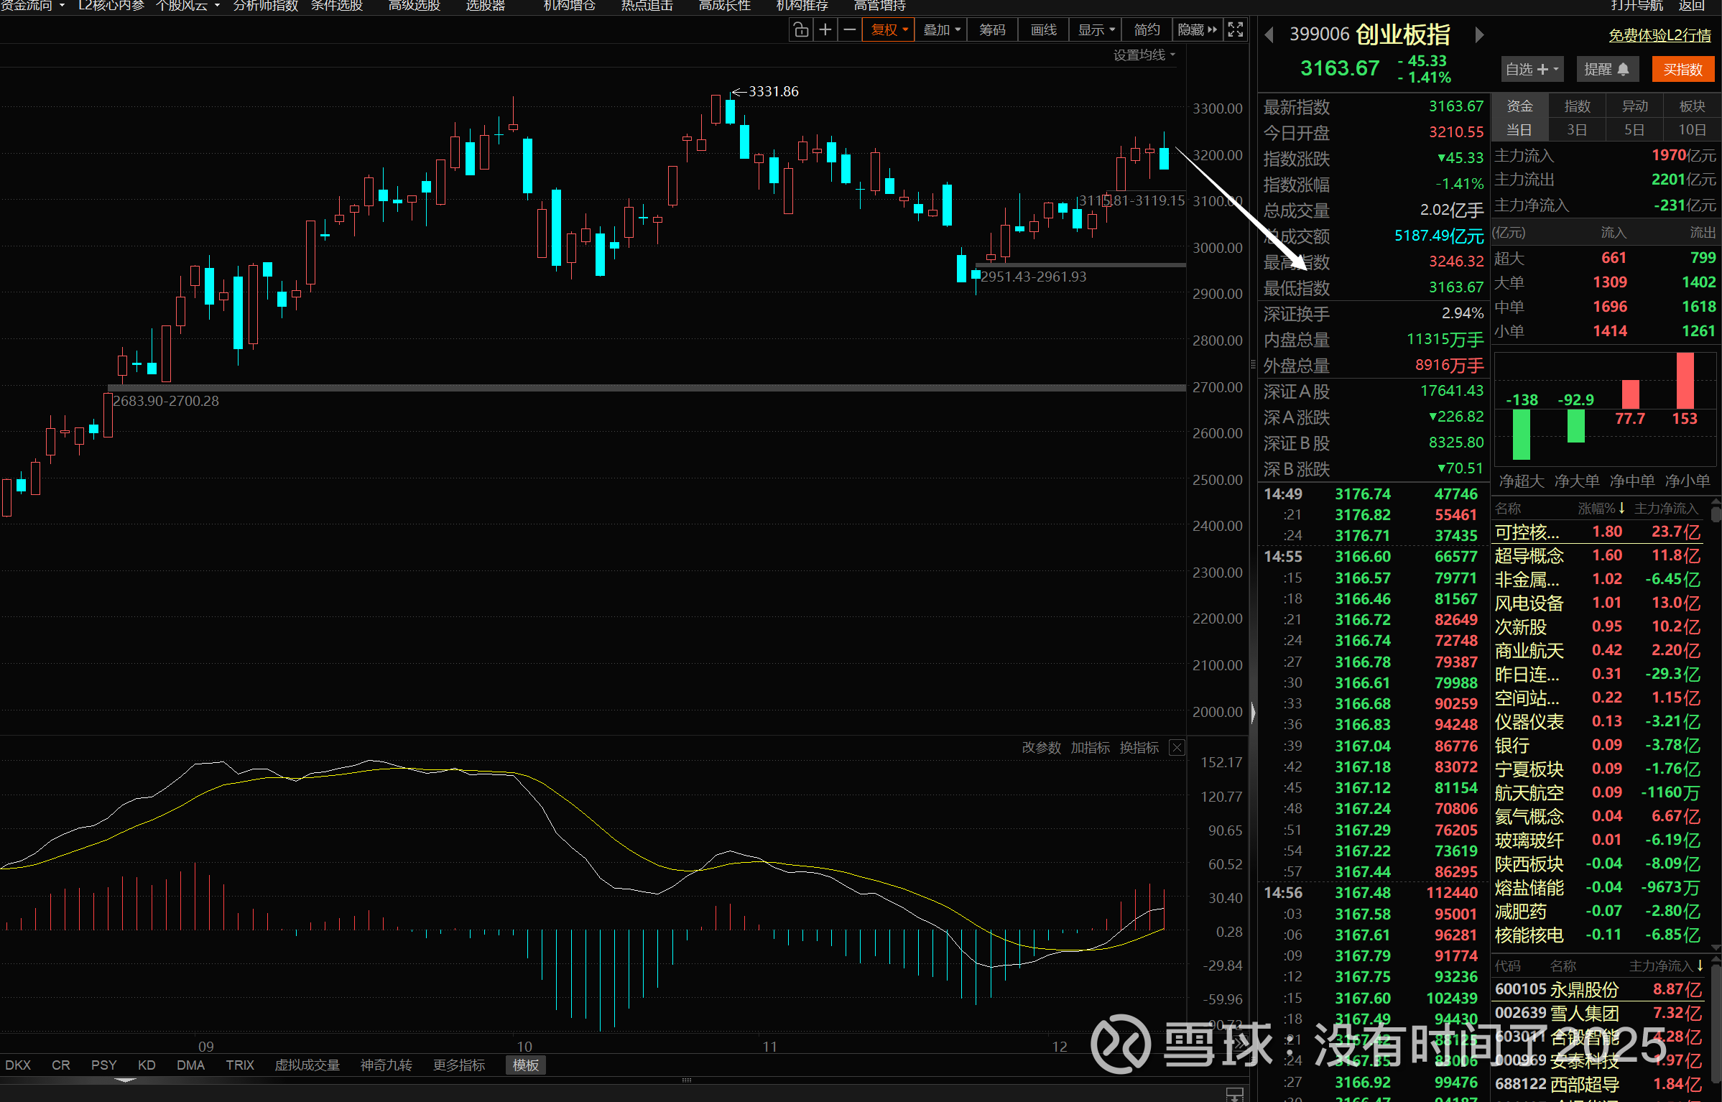The width and height of the screenshot is (1722, 1102).
Task: Open the 设置均线 dropdown
Action: click(x=1144, y=55)
